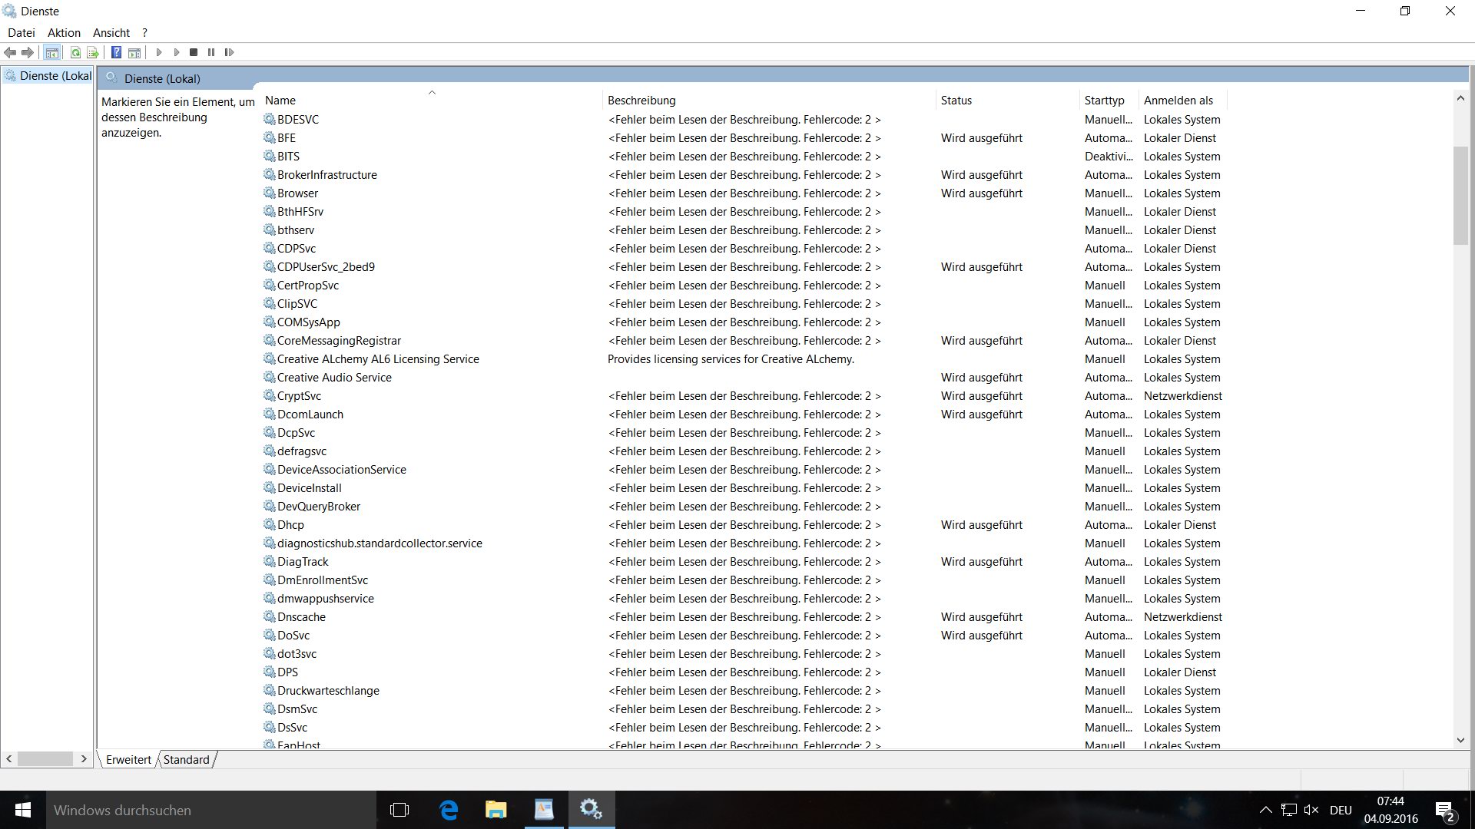Select the Creative Audio Service entry
Image resolution: width=1475 pixels, height=829 pixels.
point(334,378)
